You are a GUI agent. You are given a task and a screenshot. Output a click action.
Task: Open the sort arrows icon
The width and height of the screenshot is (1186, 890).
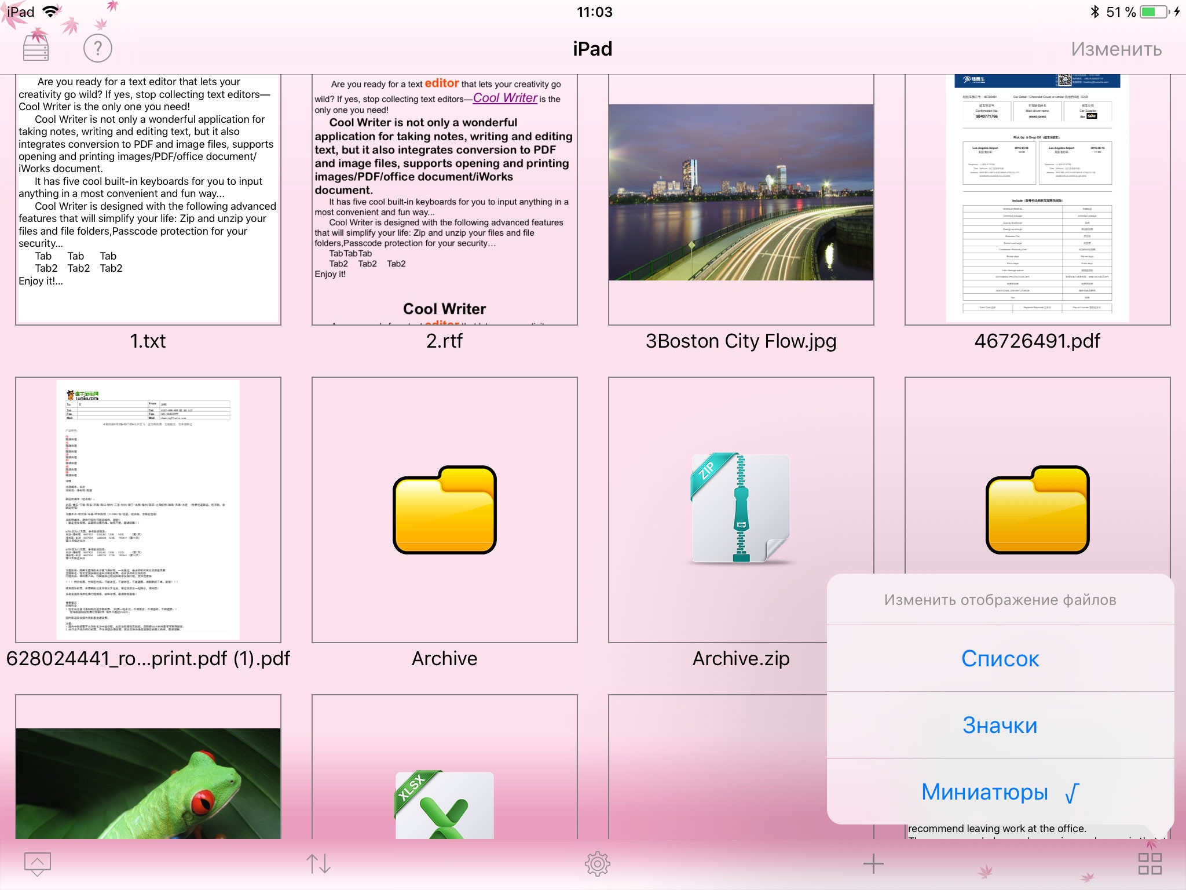(x=319, y=863)
